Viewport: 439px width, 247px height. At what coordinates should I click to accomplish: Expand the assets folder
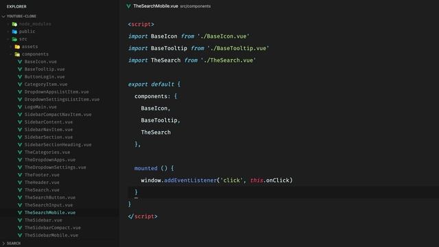point(11,47)
